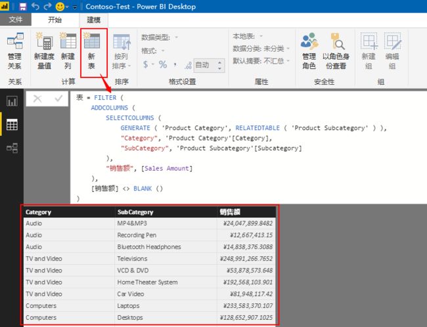Click the ¥248,991,266.7652 value
Image resolution: width=427 pixels, height=327 pixels.
click(x=246, y=259)
